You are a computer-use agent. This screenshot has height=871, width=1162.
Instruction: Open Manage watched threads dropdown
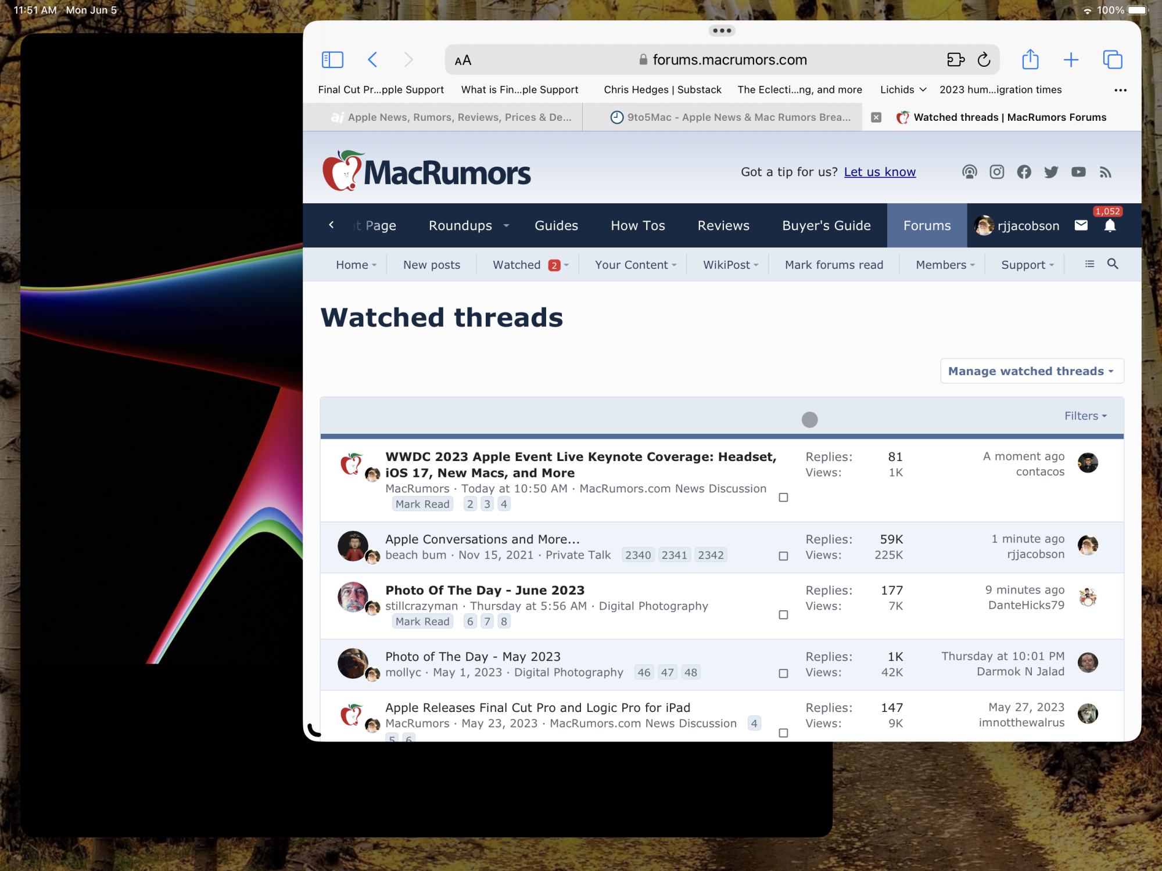pyautogui.click(x=1032, y=371)
